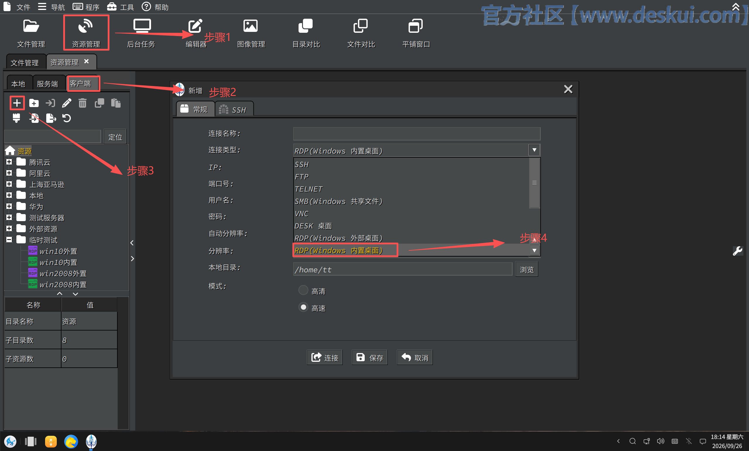
Task: Click the refresh circular arrow icon
Action: tap(66, 118)
